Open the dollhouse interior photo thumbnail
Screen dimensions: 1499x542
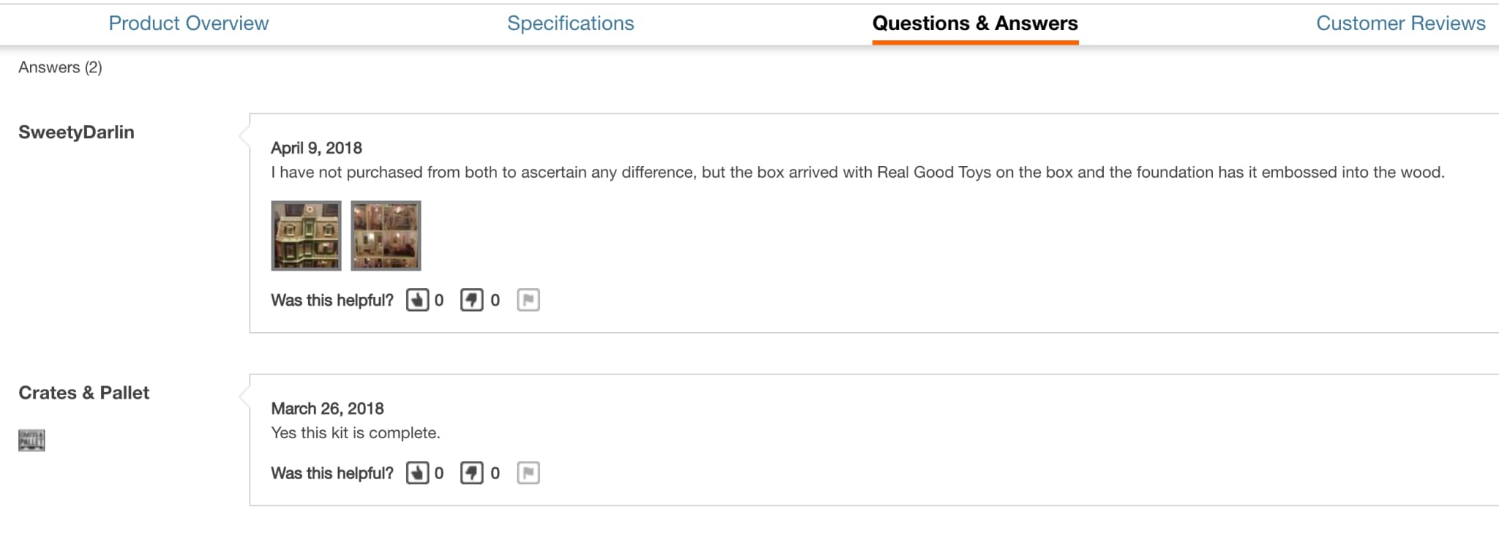pos(386,236)
